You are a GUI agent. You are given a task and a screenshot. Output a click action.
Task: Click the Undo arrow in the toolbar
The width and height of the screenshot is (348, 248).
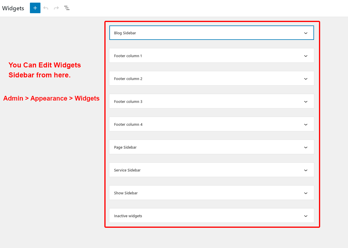pyautogui.click(x=46, y=8)
